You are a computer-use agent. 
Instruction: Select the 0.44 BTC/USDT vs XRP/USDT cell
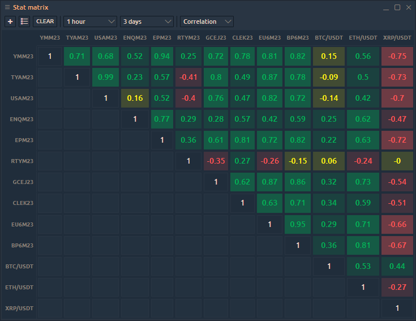397,266
